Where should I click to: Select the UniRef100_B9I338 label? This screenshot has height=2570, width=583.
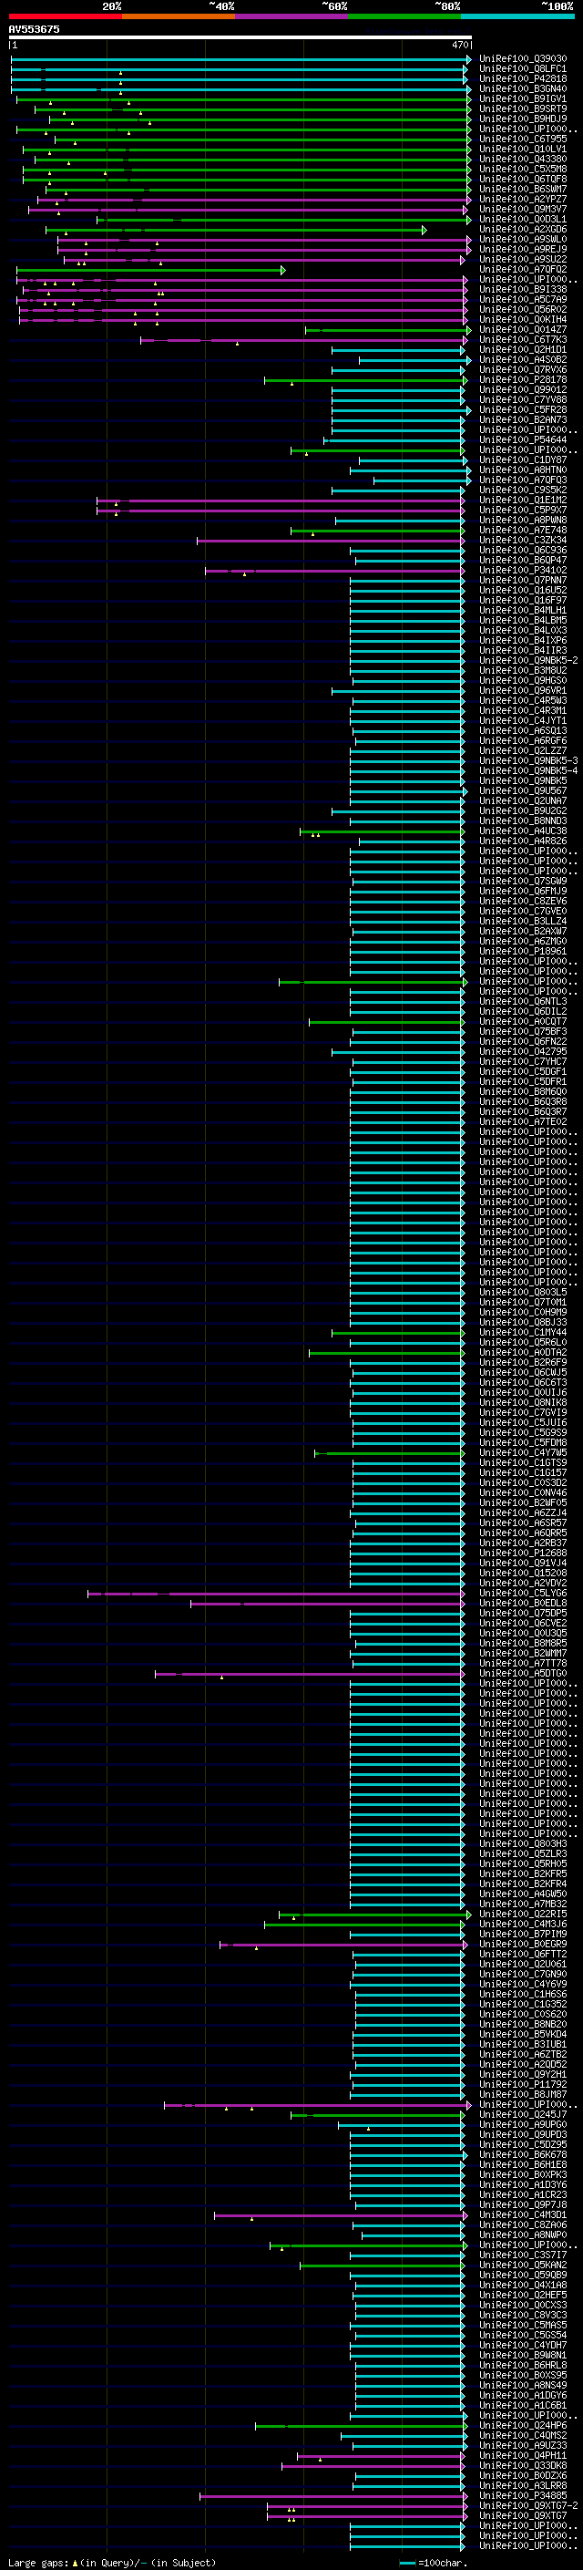522,289
